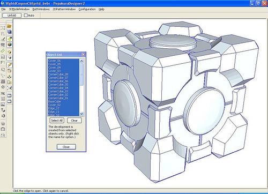268x194 pixels.
Task: Click the question mark cube icon
Action: [x=3, y=110]
